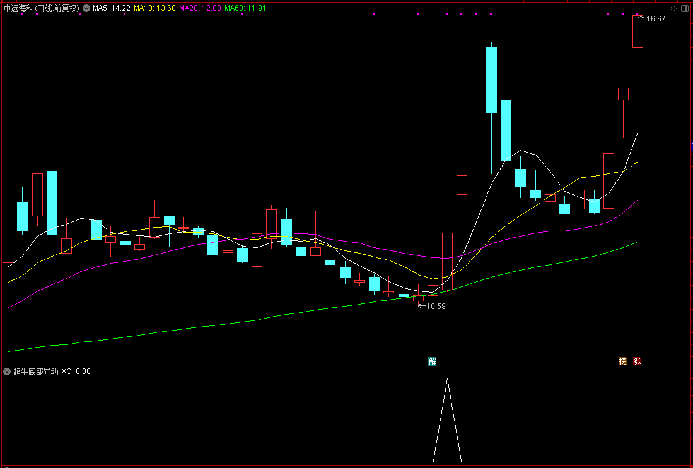The width and height of the screenshot is (693, 468).
Task: Toggle the side panel icon beside the diamond
Action: [x=685, y=8]
